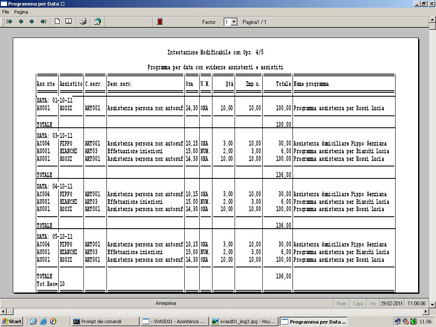The width and height of the screenshot is (436, 327).
Task: Click the system tray clock 11.06
Action: click(x=425, y=321)
